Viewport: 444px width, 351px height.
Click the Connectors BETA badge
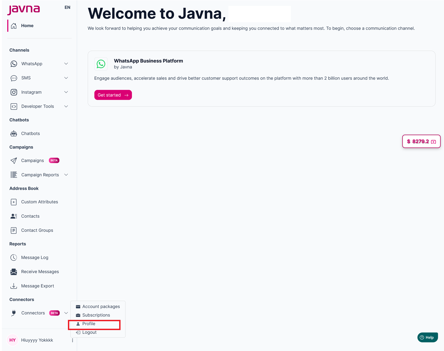(54, 313)
